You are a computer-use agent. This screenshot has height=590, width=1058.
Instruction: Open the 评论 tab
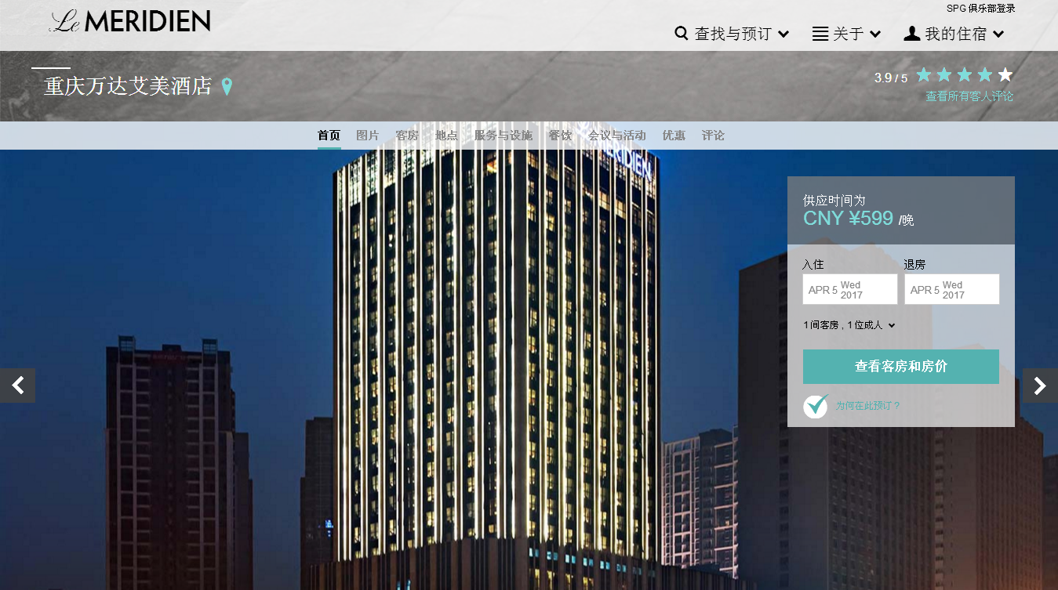tap(713, 136)
